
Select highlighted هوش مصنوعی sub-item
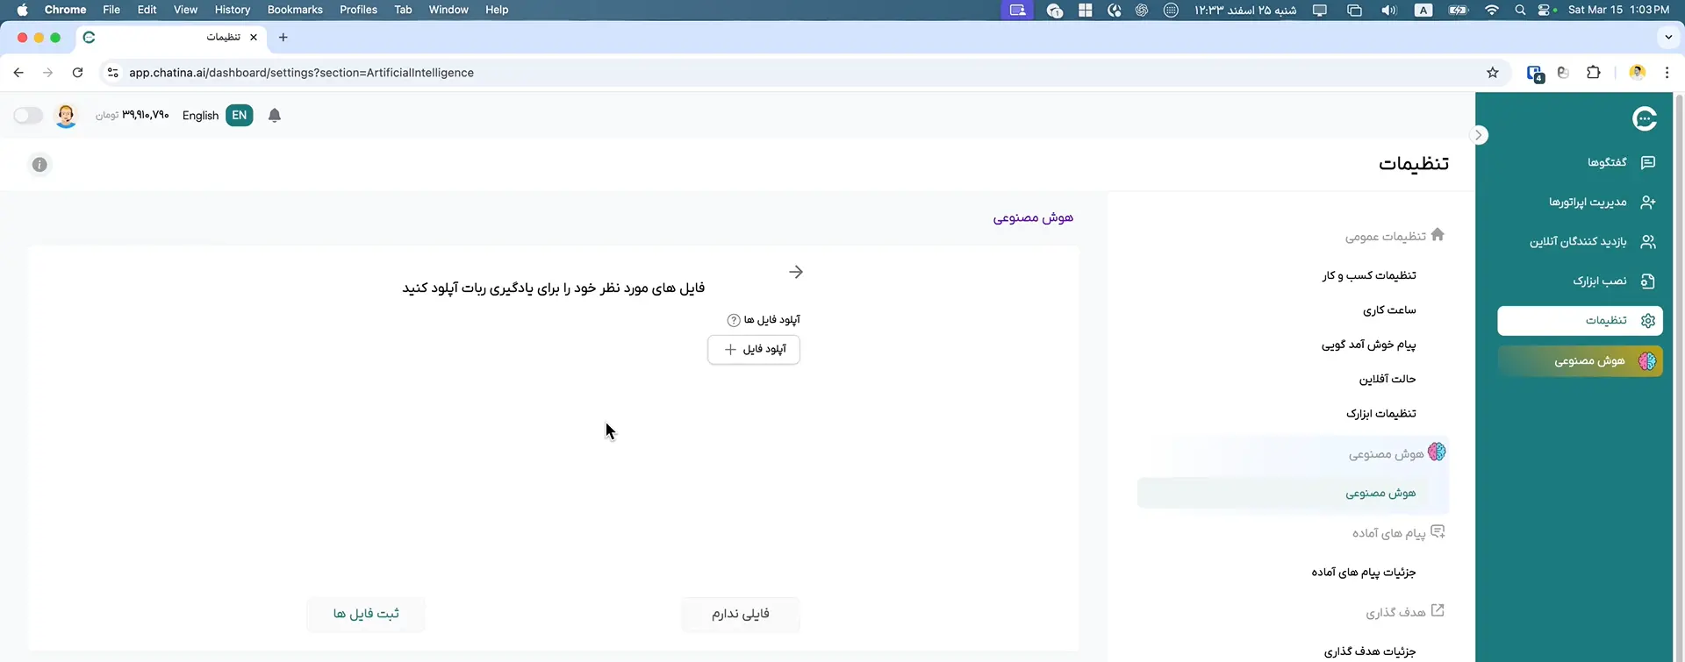click(1294, 494)
